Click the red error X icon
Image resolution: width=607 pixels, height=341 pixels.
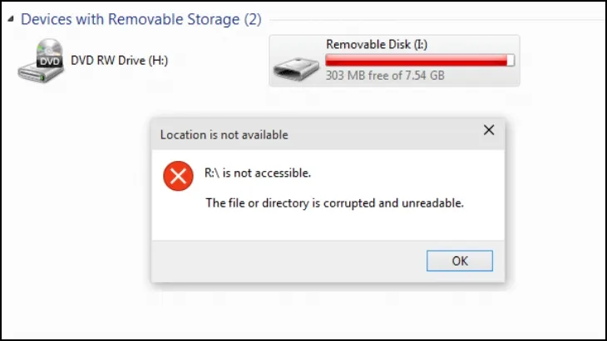tap(177, 176)
